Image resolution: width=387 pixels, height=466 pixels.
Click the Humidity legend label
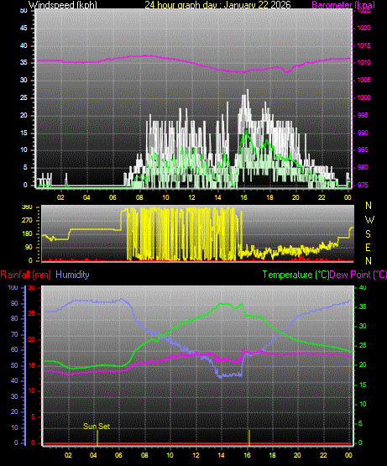click(x=72, y=275)
